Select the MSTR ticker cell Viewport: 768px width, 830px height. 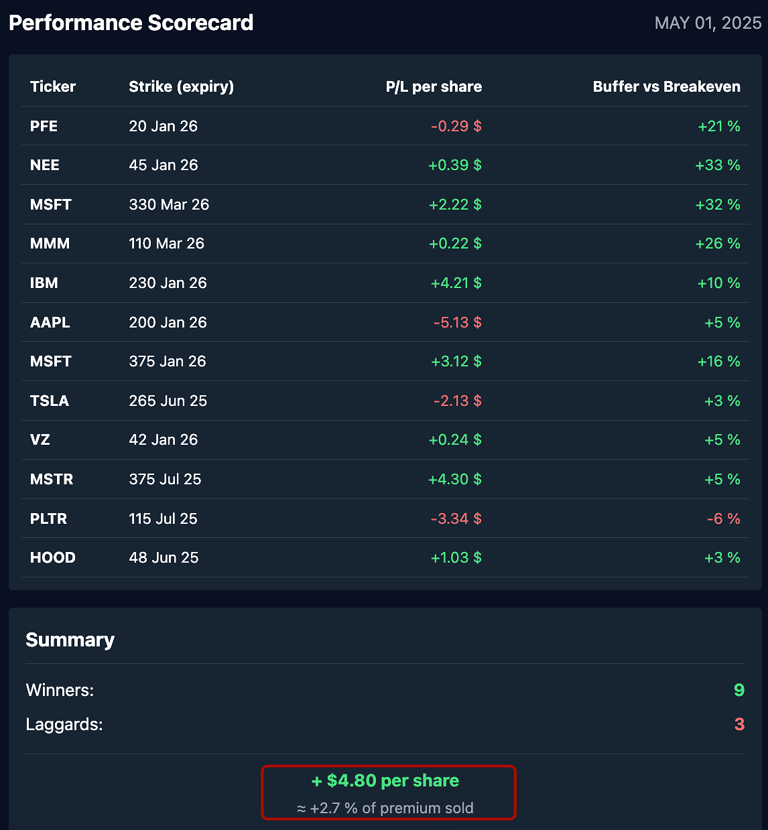tap(52, 479)
